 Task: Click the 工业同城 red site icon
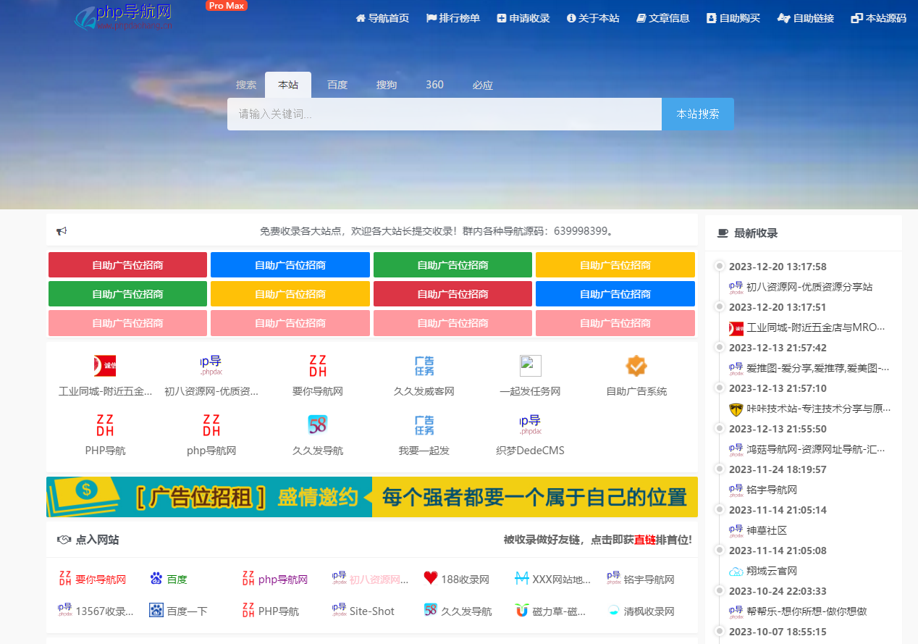(105, 366)
